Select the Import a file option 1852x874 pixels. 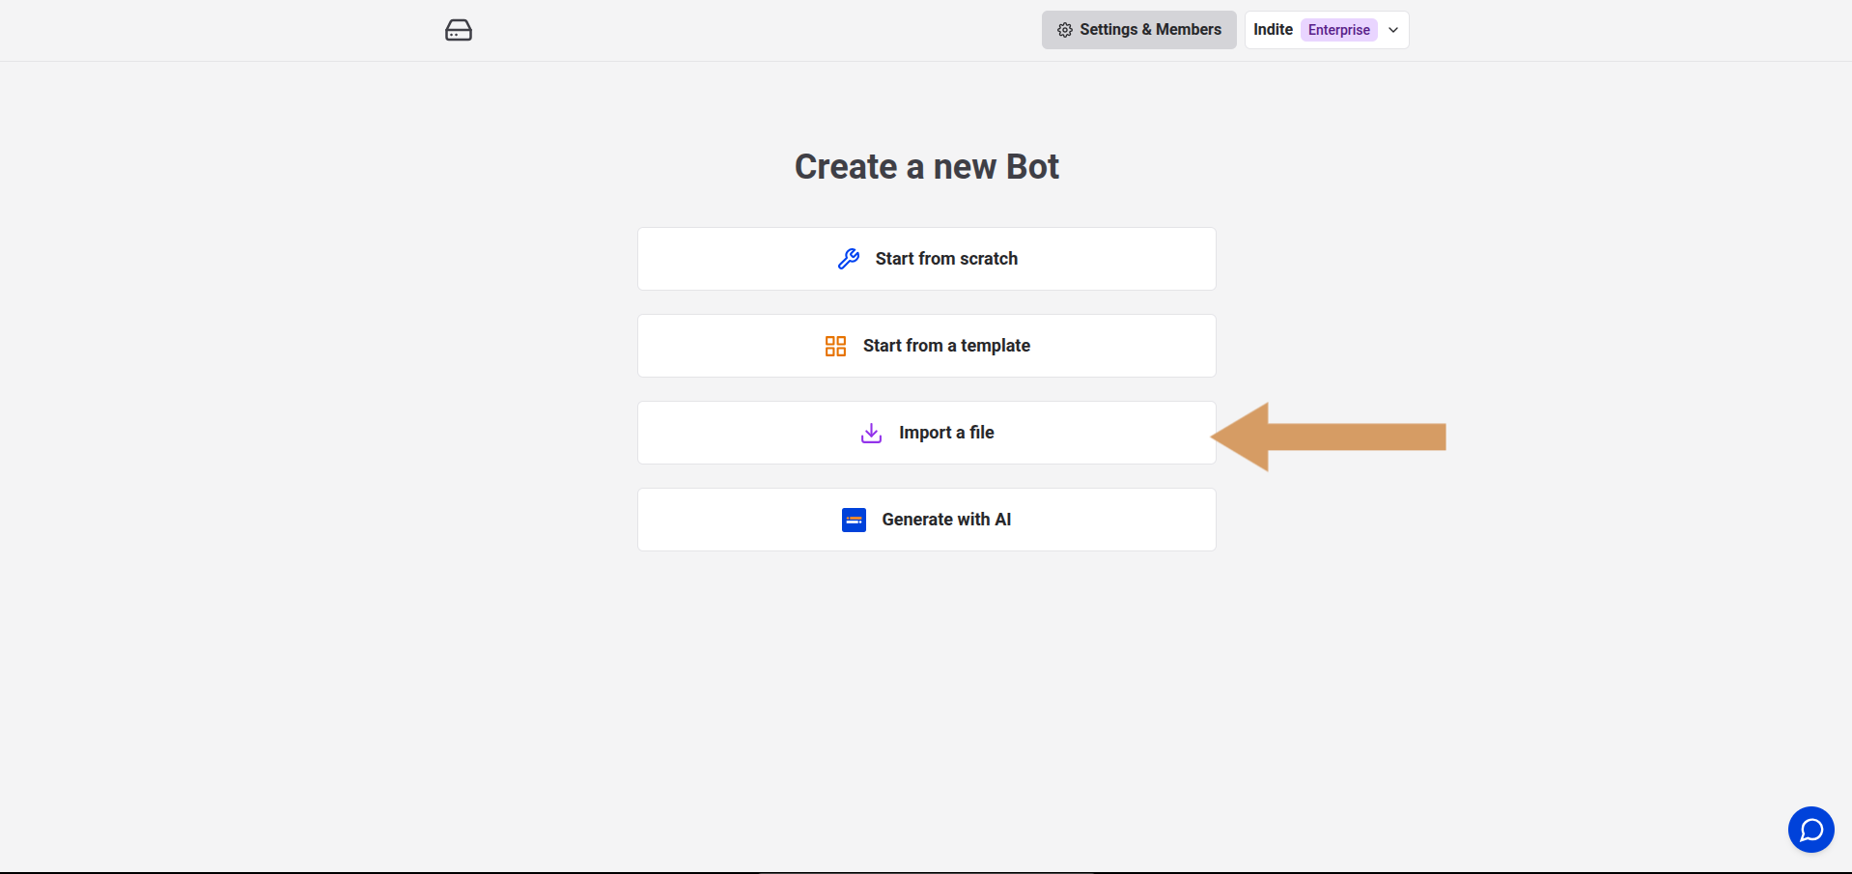pyautogui.click(x=926, y=432)
